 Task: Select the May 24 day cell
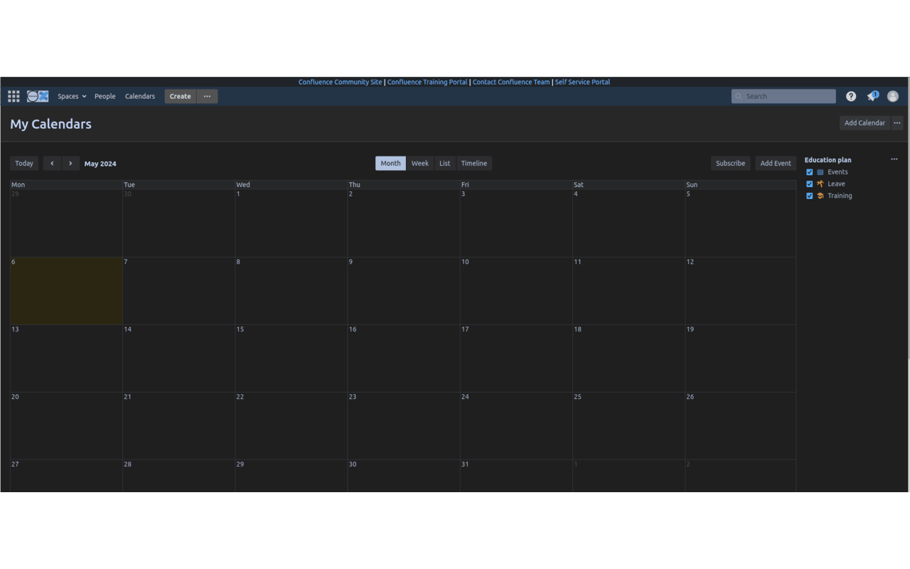[x=516, y=426]
